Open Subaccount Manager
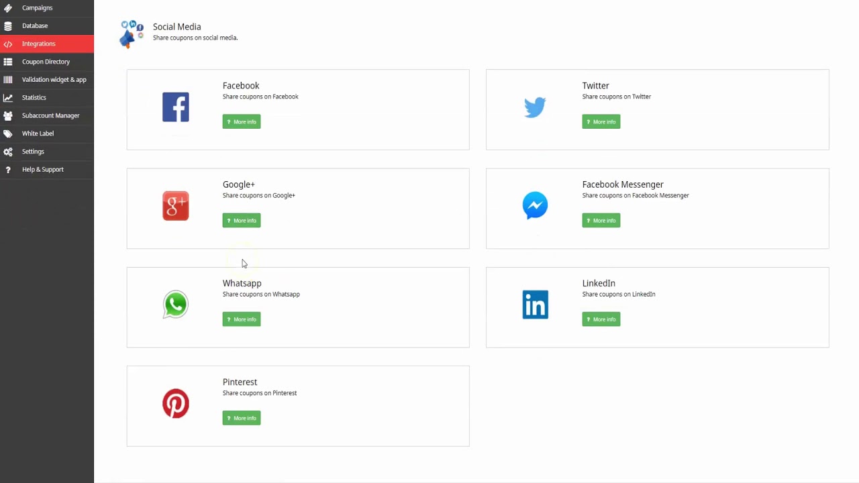859x483 pixels. click(47, 115)
